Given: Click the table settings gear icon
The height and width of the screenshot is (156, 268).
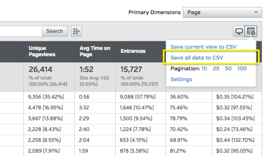Looking at the screenshot, I should click(x=251, y=31).
